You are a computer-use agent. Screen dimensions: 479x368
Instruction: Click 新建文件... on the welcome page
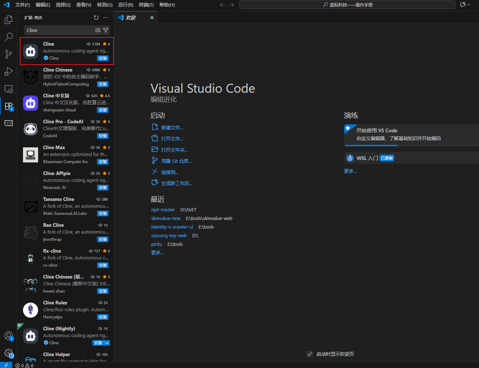[x=172, y=128]
